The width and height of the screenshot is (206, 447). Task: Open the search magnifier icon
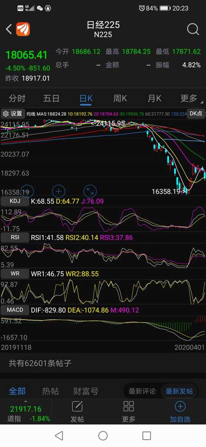[193, 29]
